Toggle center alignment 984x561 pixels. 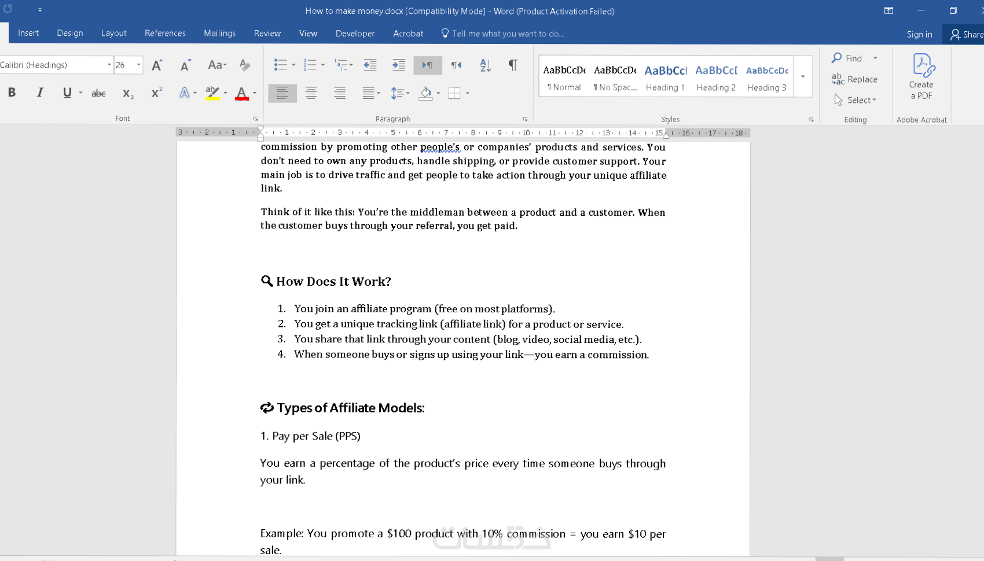click(311, 93)
